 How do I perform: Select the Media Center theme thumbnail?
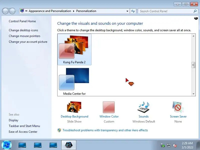coord(74,79)
